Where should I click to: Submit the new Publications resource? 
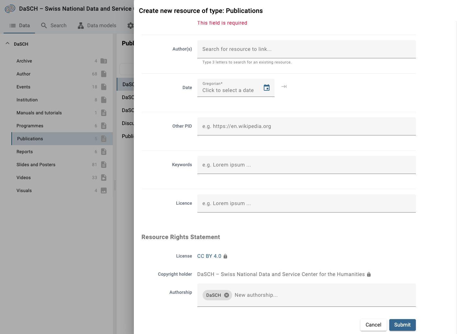[402, 325]
